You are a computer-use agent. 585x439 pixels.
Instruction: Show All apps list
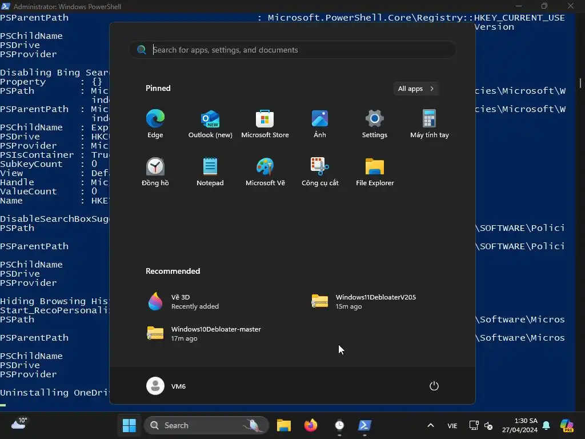(416, 89)
